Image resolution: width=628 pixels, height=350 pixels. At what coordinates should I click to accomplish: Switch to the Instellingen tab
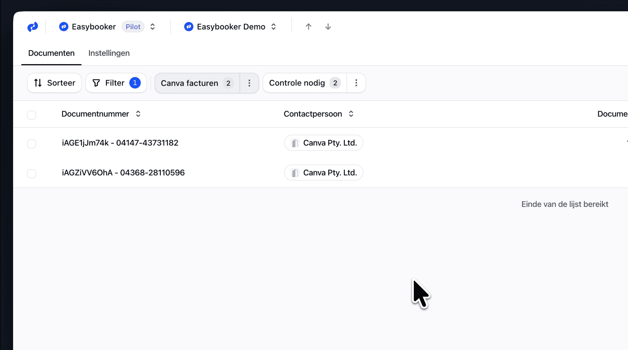tap(109, 53)
